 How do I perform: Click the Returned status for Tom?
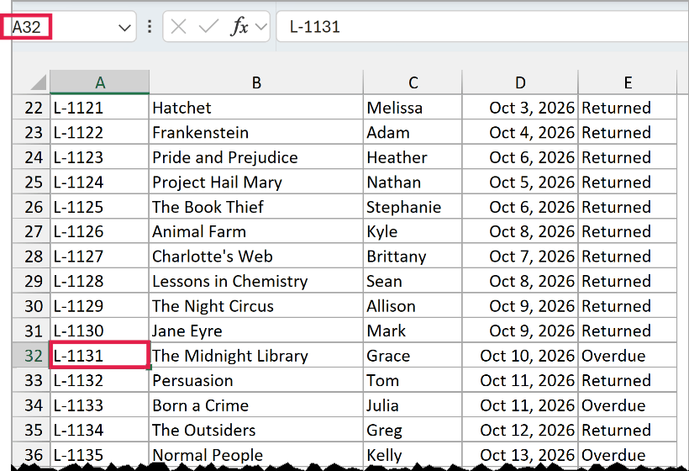(x=628, y=380)
